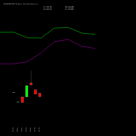The width and height of the screenshot is (136, 136).
Task: Click the red candle for 26 Dec
Action: point(40,95)
